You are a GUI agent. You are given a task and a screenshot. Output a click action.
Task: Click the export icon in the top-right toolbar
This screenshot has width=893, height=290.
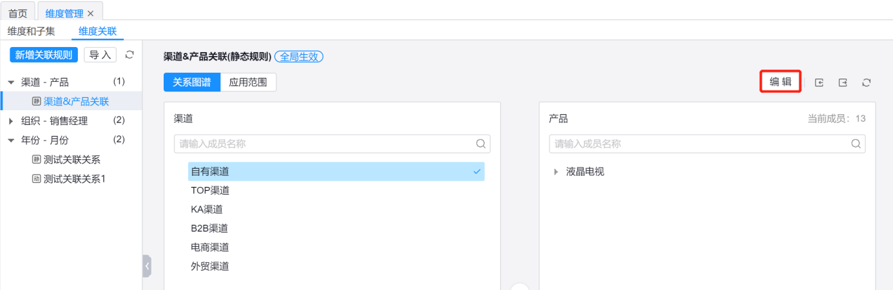[843, 82]
